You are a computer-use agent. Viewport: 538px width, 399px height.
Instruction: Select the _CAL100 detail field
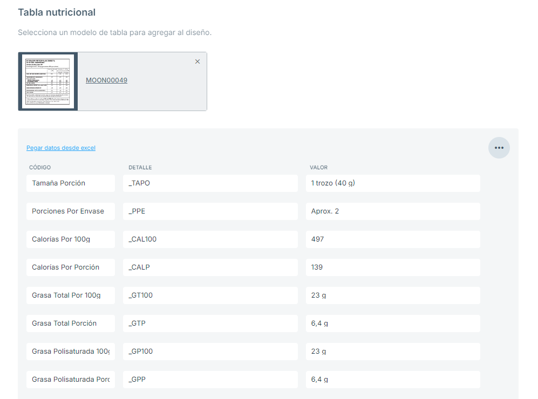(x=210, y=239)
